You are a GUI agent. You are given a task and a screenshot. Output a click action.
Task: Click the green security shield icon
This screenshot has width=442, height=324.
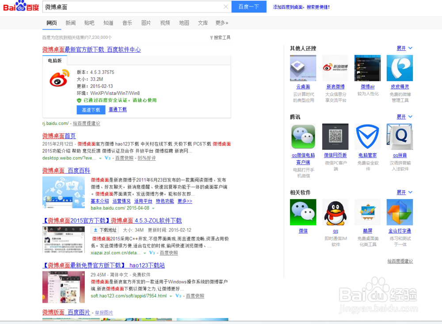(x=79, y=101)
